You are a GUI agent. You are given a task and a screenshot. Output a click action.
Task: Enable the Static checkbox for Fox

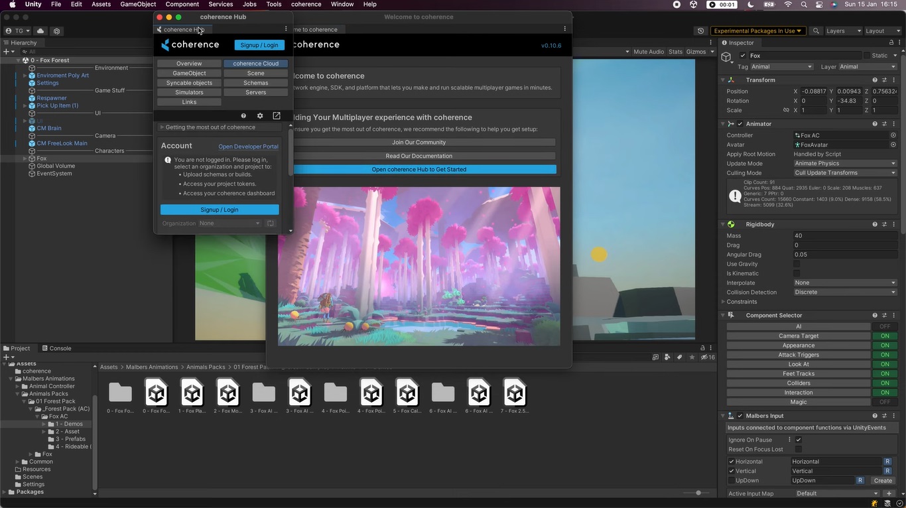coord(866,56)
